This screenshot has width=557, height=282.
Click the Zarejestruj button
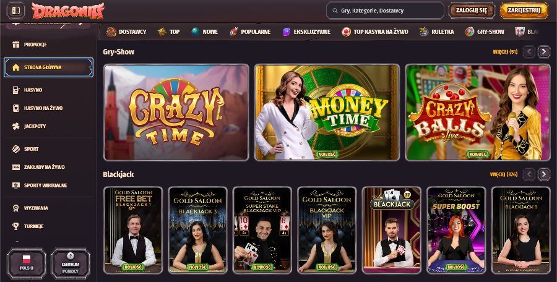(x=524, y=11)
